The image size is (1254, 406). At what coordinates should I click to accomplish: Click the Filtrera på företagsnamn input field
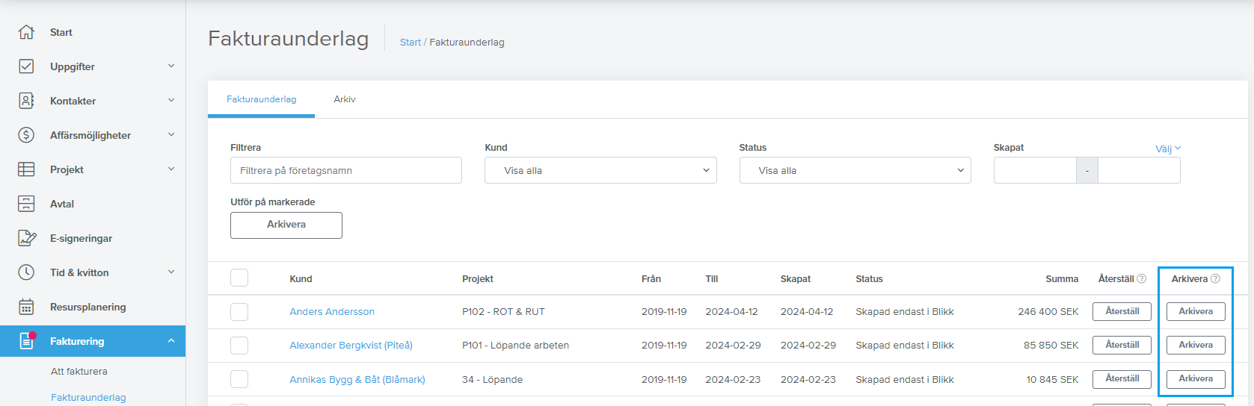pos(346,170)
